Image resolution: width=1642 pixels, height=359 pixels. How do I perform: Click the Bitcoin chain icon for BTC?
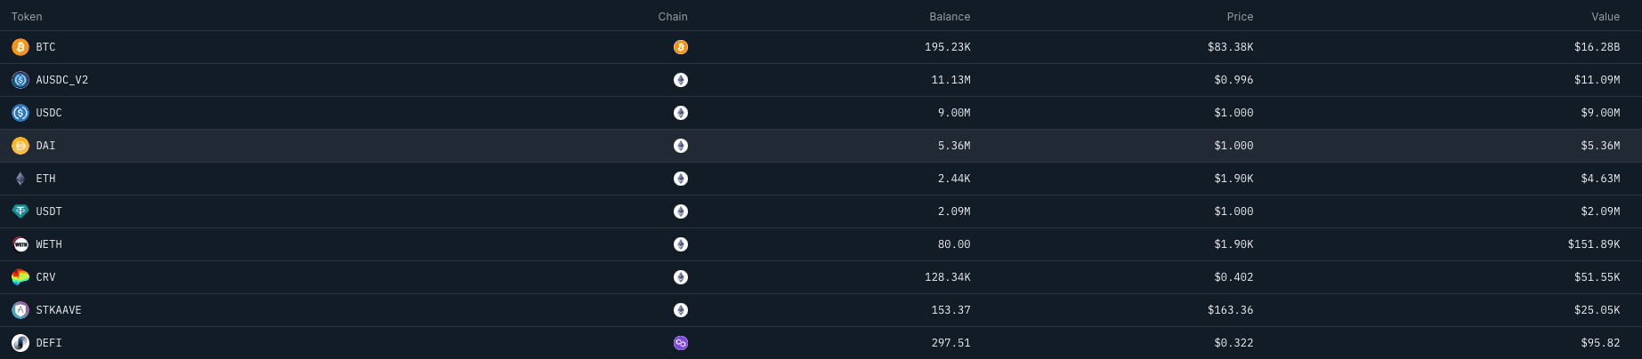click(681, 47)
